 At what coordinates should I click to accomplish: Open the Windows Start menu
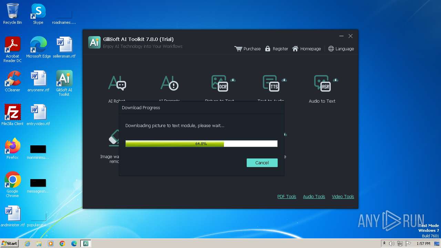pos(9,243)
